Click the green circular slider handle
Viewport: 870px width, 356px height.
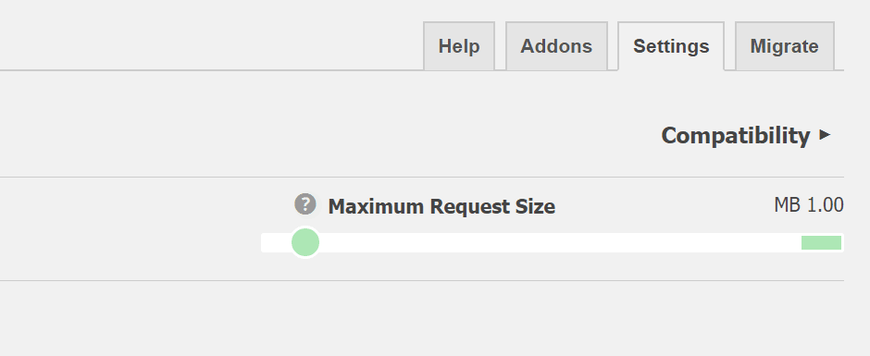305,242
